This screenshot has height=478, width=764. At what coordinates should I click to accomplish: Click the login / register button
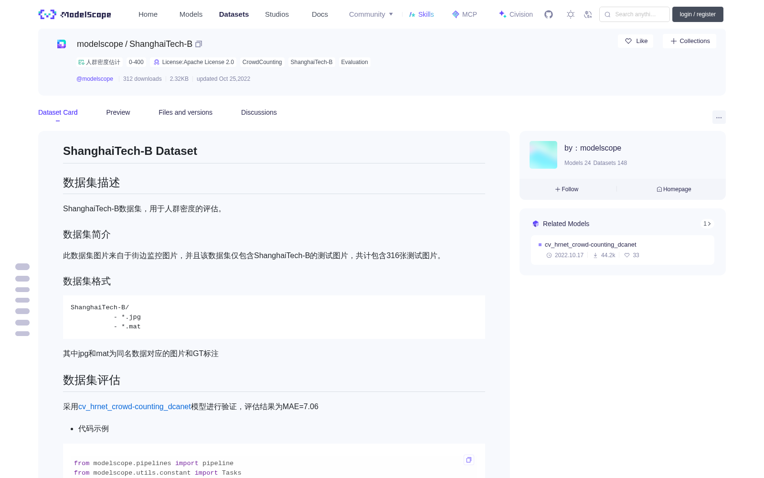[698, 14]
